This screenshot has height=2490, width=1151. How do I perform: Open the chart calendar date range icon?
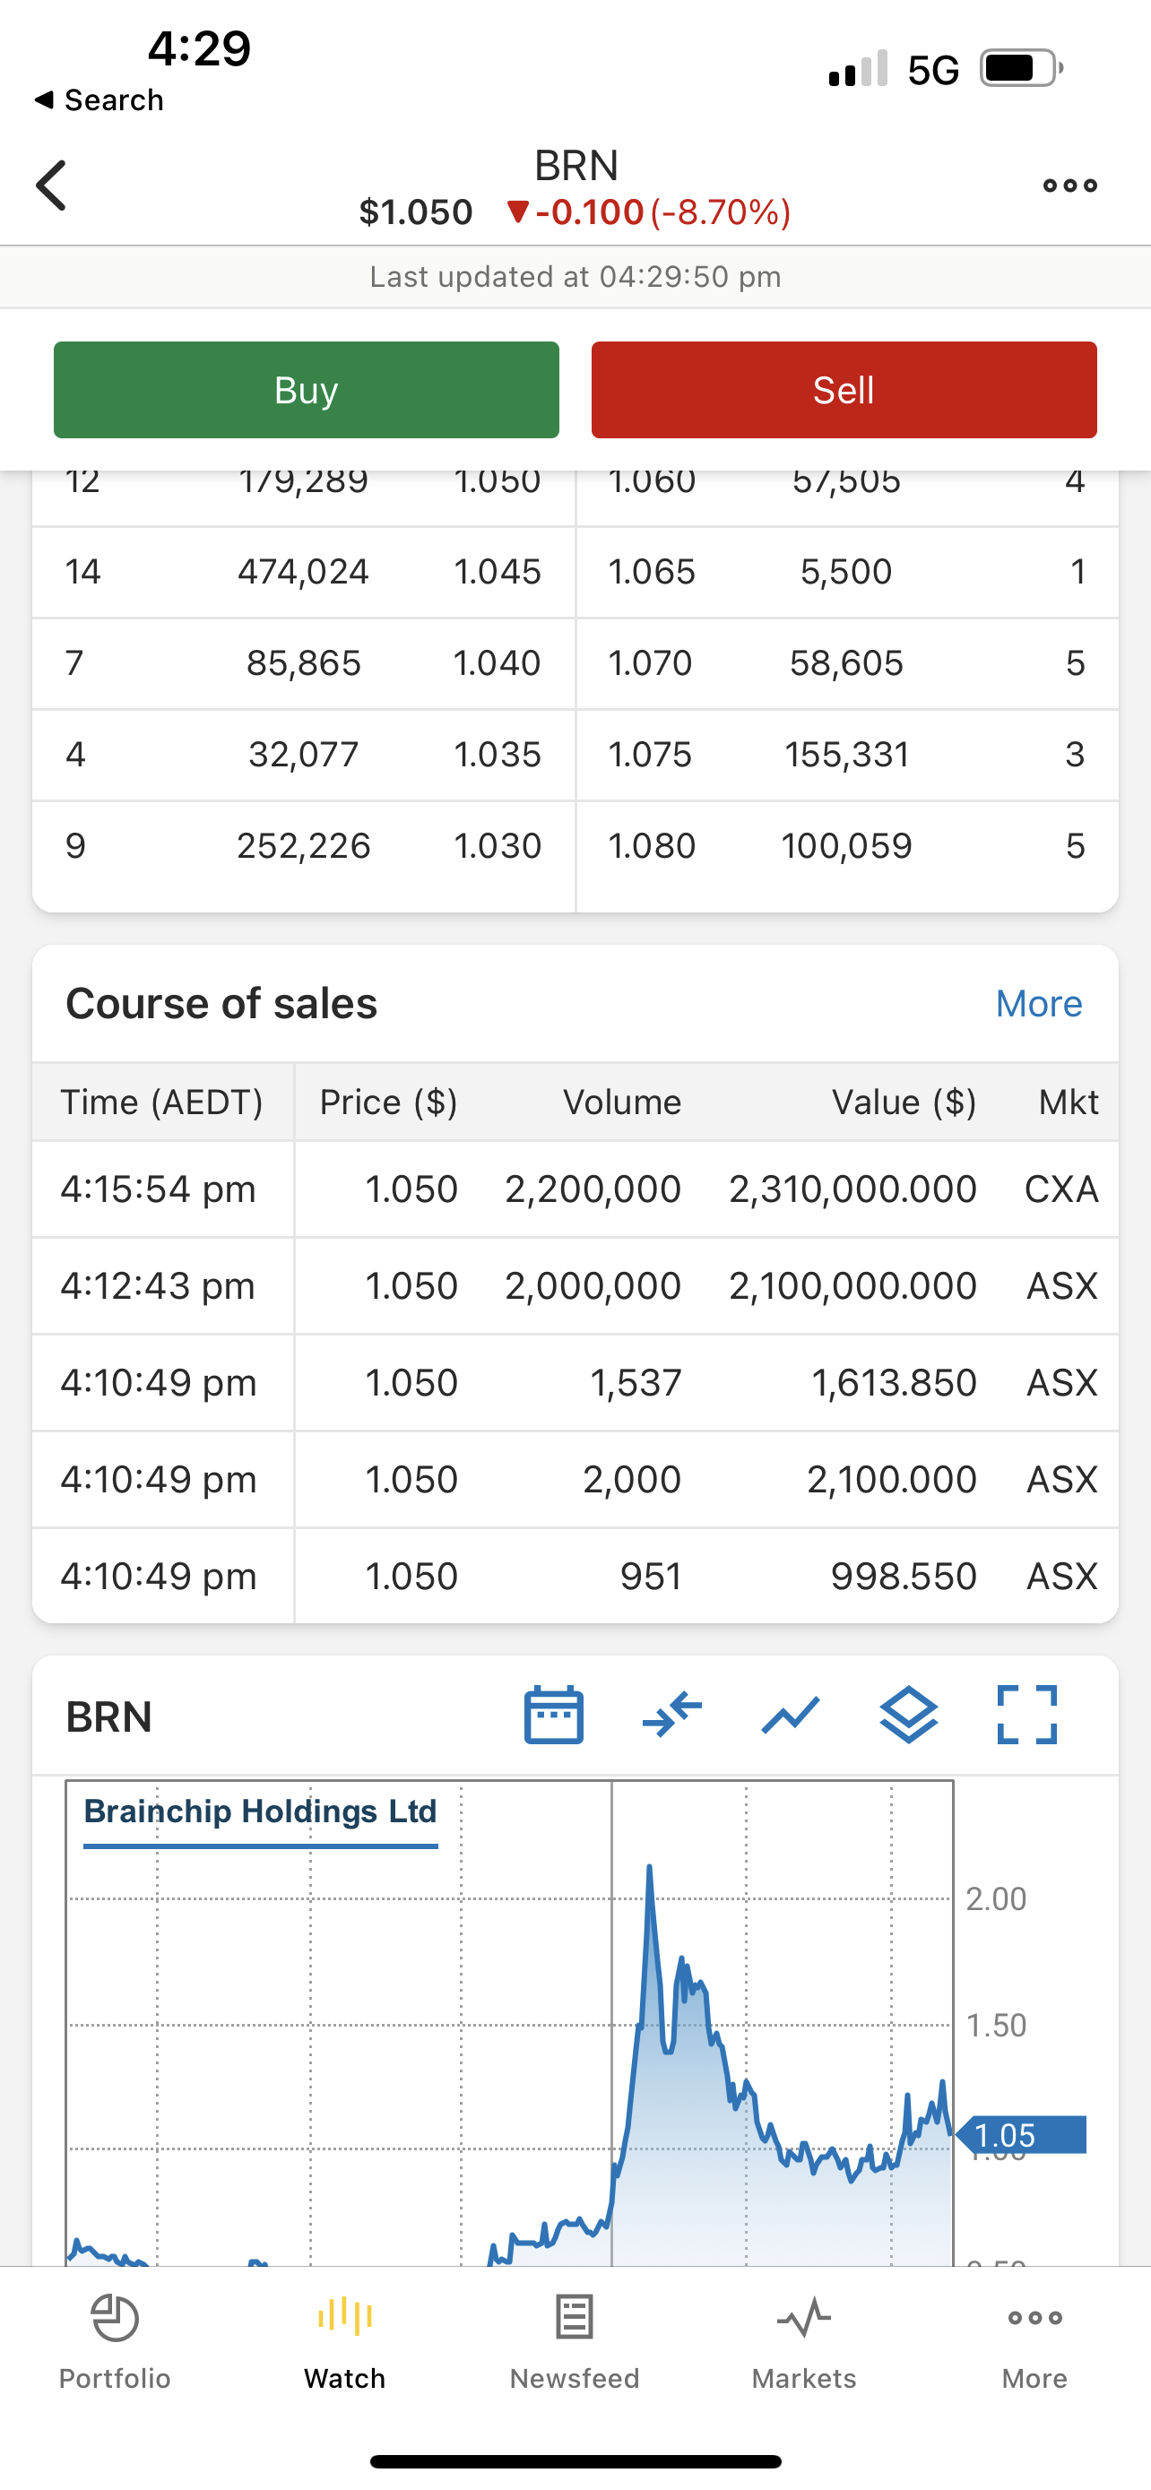coord(554,1716)
